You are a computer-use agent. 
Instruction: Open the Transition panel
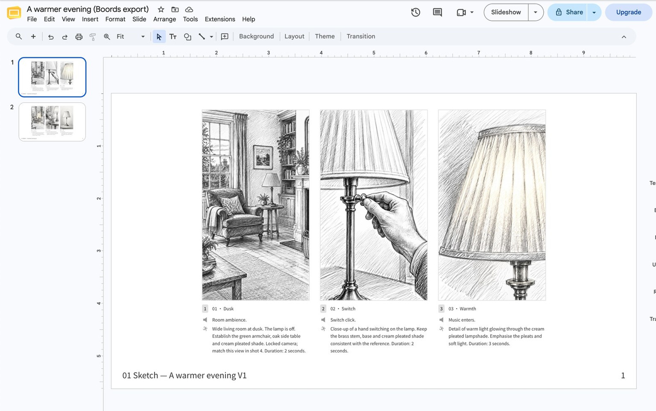pos(361,37)
